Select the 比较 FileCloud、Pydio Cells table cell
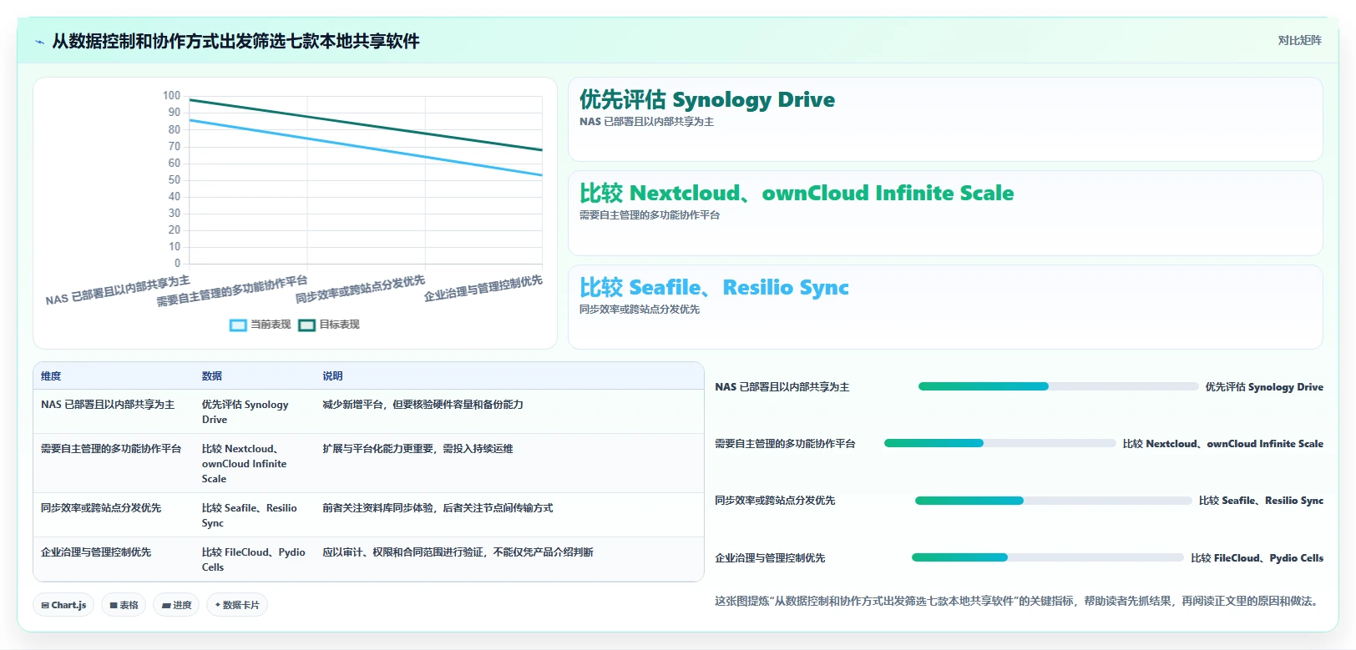The width and height of the screenshot is (1356, 650). click(254, 560)
